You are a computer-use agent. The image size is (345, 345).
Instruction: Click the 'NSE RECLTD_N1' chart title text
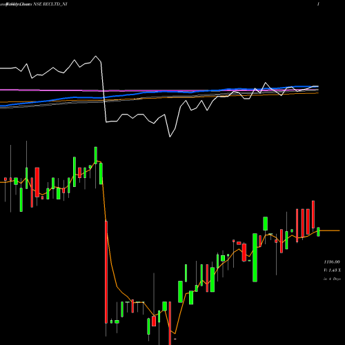click(x=50, y=4)
